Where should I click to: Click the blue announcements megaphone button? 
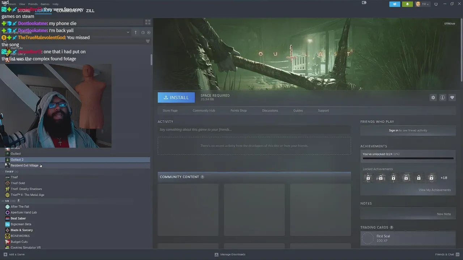coord(395,4)
